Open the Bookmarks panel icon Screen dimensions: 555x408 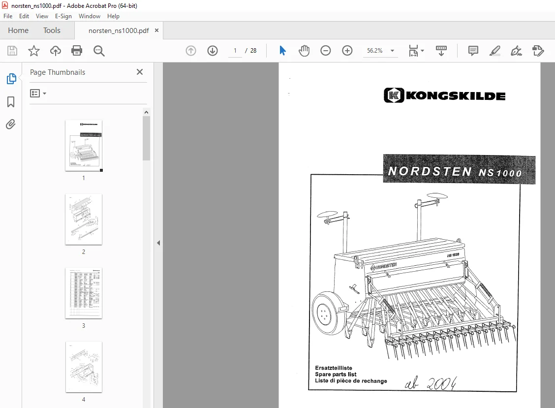coord(11,102)
